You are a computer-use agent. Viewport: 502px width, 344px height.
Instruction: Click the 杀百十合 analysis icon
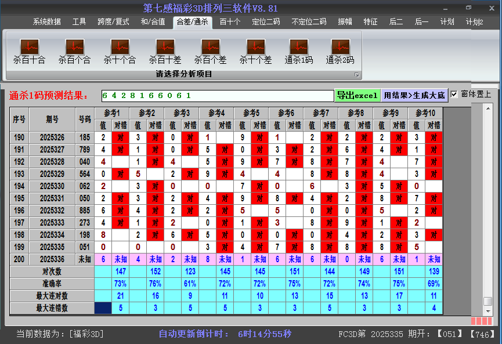[x=29, y=47]
